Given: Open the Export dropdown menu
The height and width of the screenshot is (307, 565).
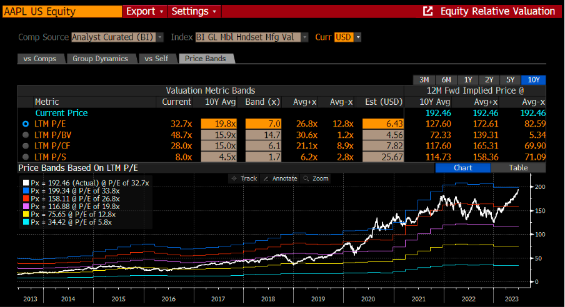Looking at the screenshot, I should click(145, 11).
